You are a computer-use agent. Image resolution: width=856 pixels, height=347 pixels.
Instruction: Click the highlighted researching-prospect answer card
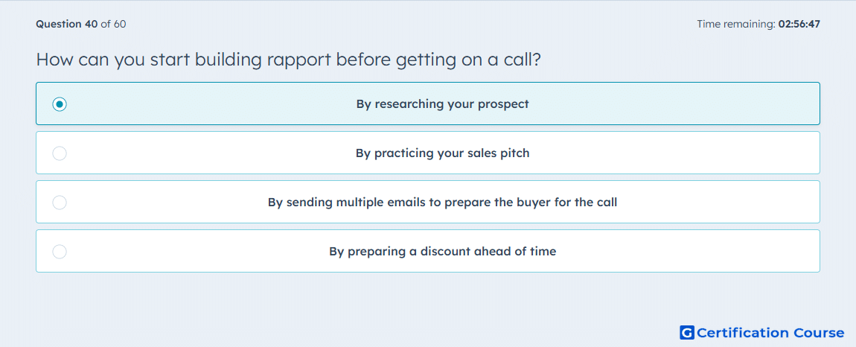428,104
